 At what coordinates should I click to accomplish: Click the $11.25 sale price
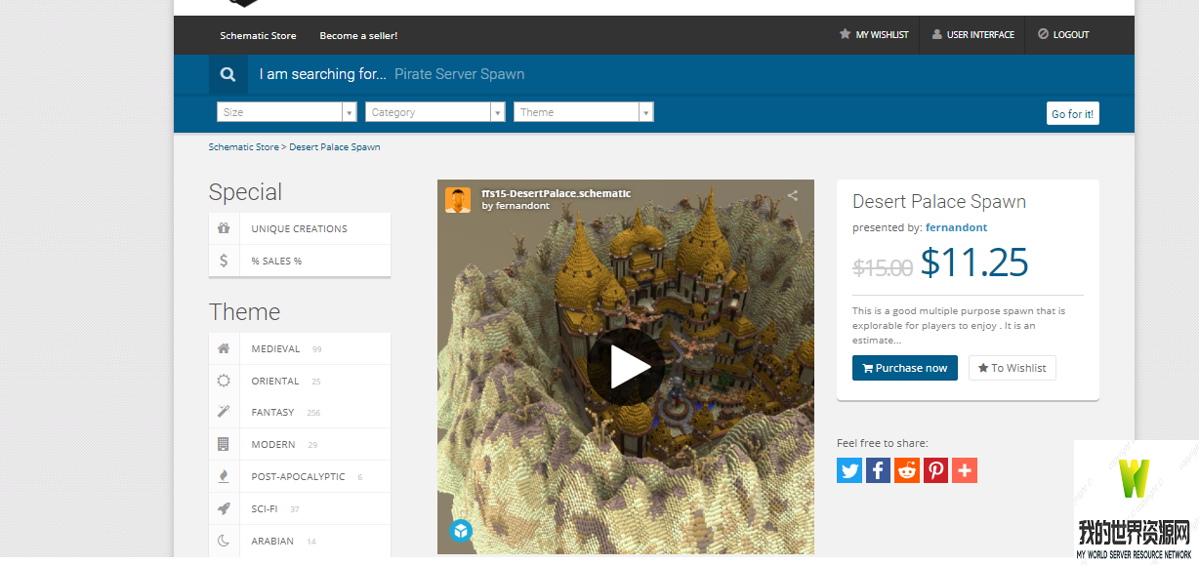974,262
